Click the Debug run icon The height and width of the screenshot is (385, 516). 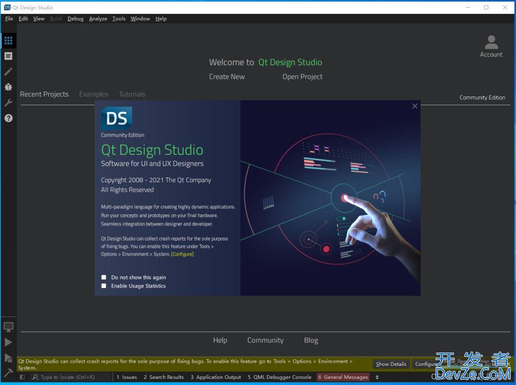coord(8,358)
